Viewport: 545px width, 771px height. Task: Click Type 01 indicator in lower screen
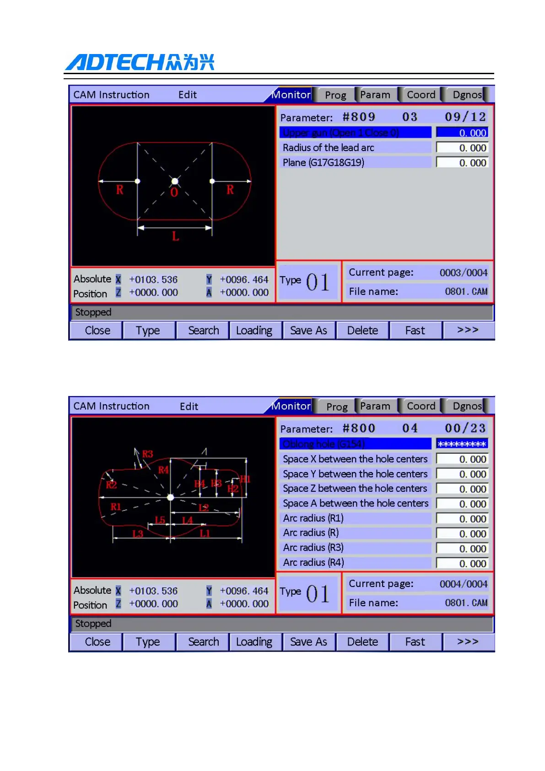pyautogui.click(x=308, y=593)
